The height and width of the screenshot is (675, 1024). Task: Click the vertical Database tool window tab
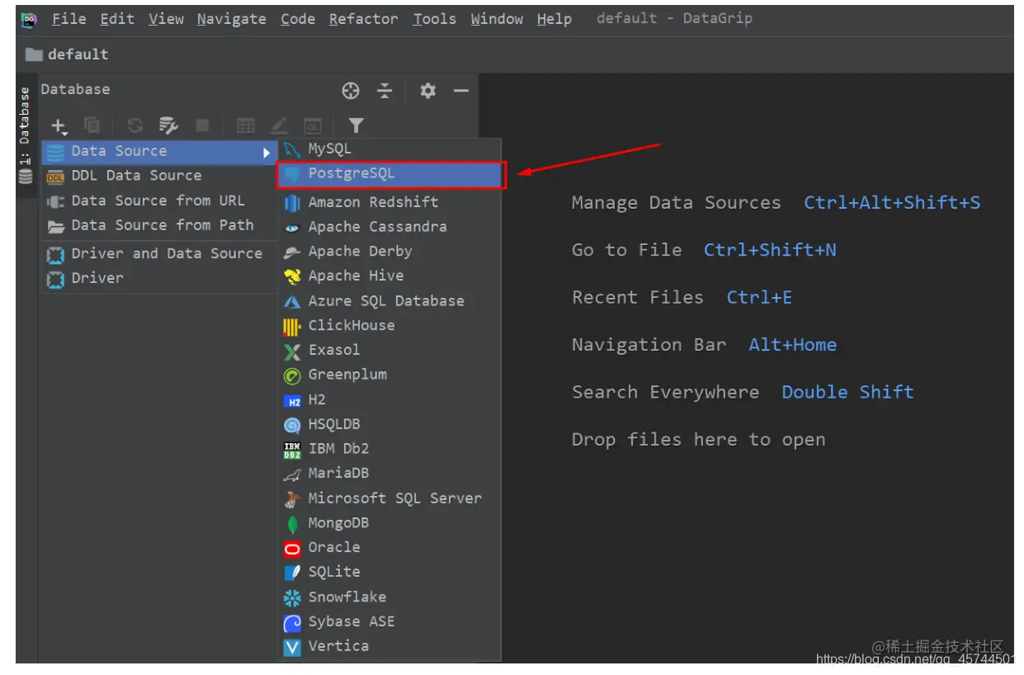pos(26,135)
